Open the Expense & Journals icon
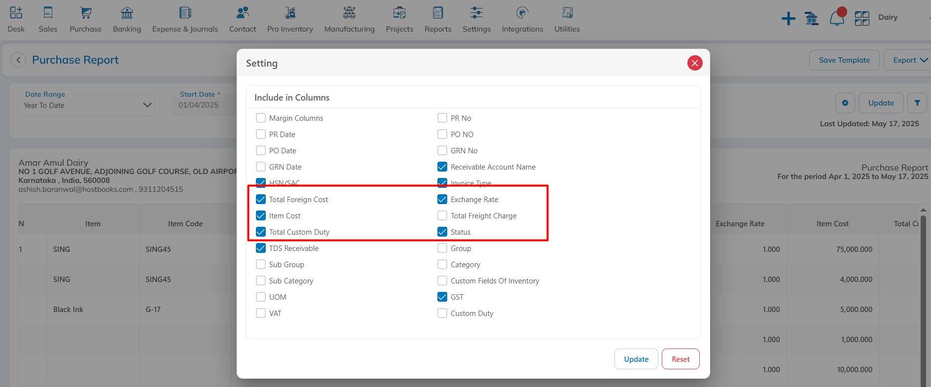 (185, 12)
